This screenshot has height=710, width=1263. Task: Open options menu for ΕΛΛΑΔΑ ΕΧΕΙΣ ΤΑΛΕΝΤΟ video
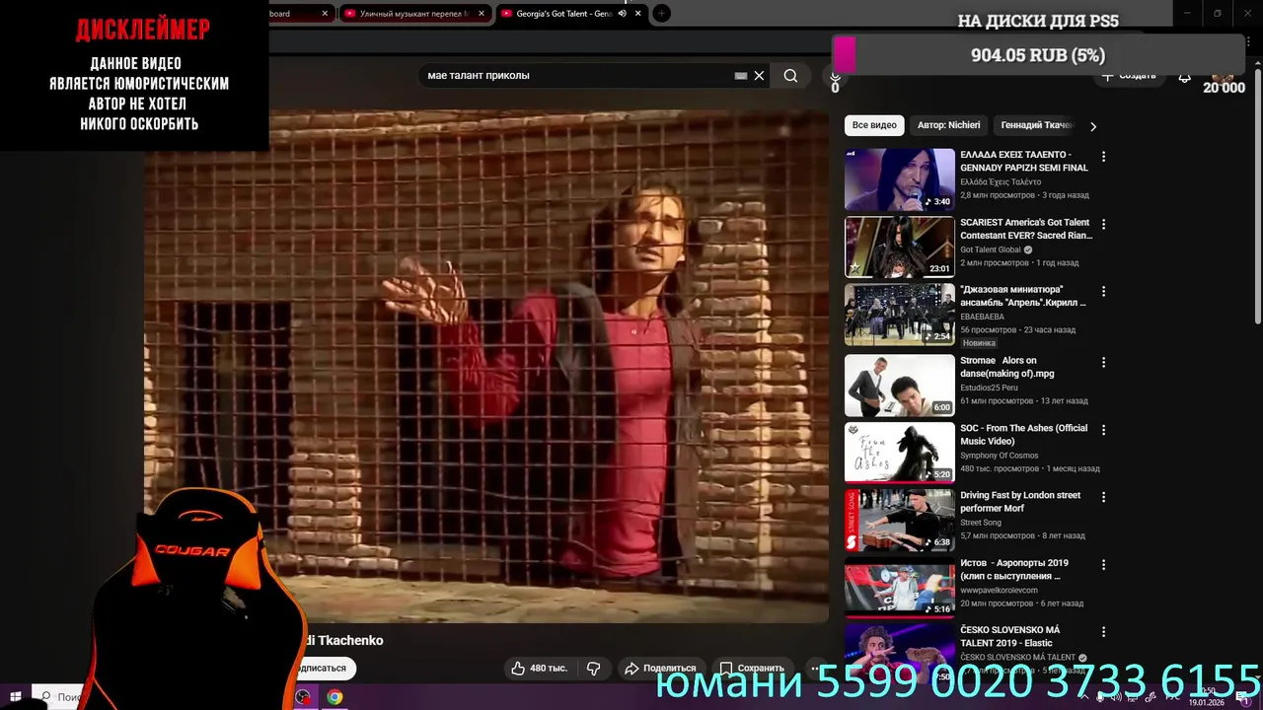coord(1103,157)
